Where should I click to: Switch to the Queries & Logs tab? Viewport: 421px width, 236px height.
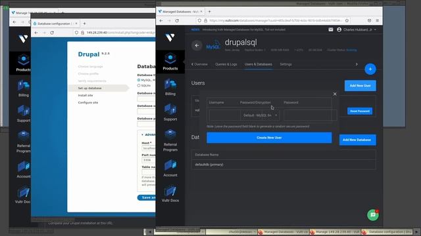click(x=226, y=64)
